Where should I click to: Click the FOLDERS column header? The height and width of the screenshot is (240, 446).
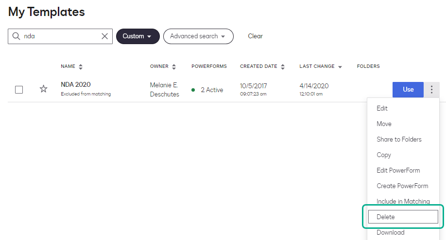pos(368,66)
